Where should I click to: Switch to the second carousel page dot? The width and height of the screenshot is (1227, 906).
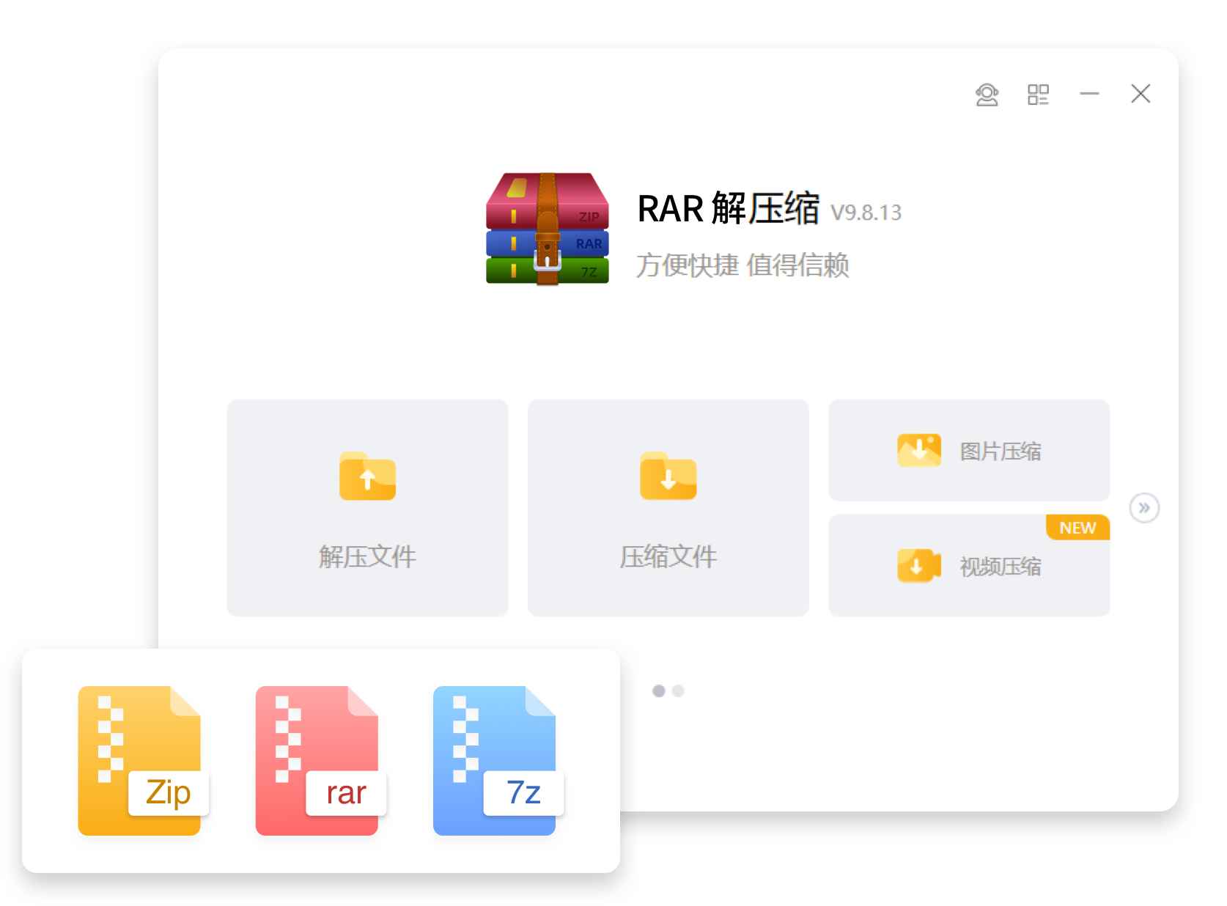tap(679, 690)
